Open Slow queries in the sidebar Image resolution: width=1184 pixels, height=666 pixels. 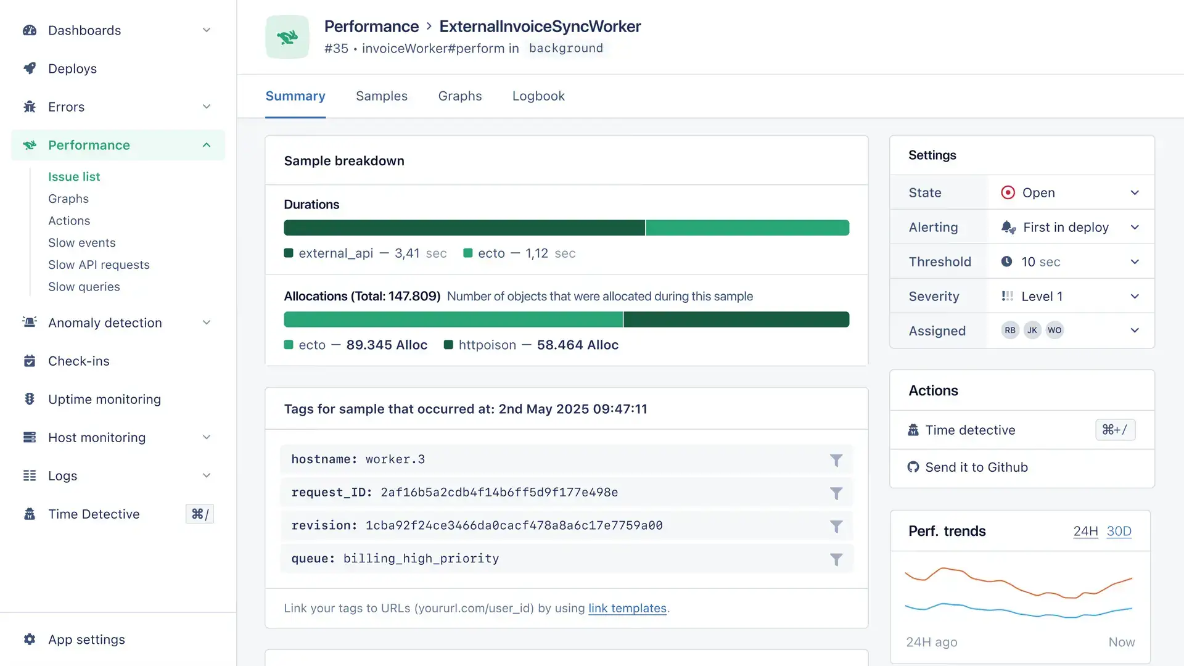84,286
